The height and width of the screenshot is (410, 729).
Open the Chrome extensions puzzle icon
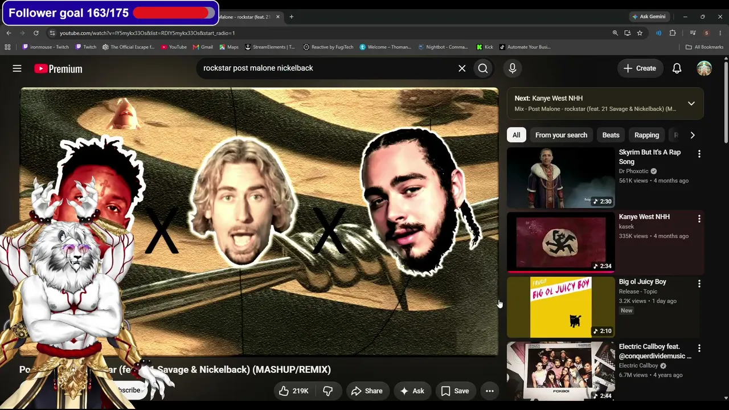click(x=673, y=33)
